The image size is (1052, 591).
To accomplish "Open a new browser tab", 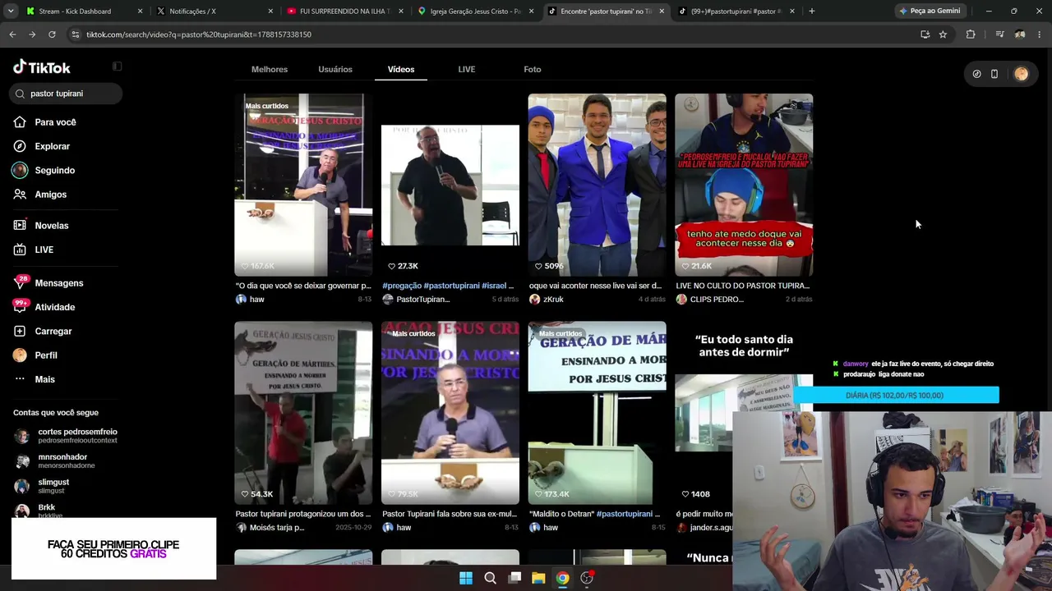I will tap(811, 11).
